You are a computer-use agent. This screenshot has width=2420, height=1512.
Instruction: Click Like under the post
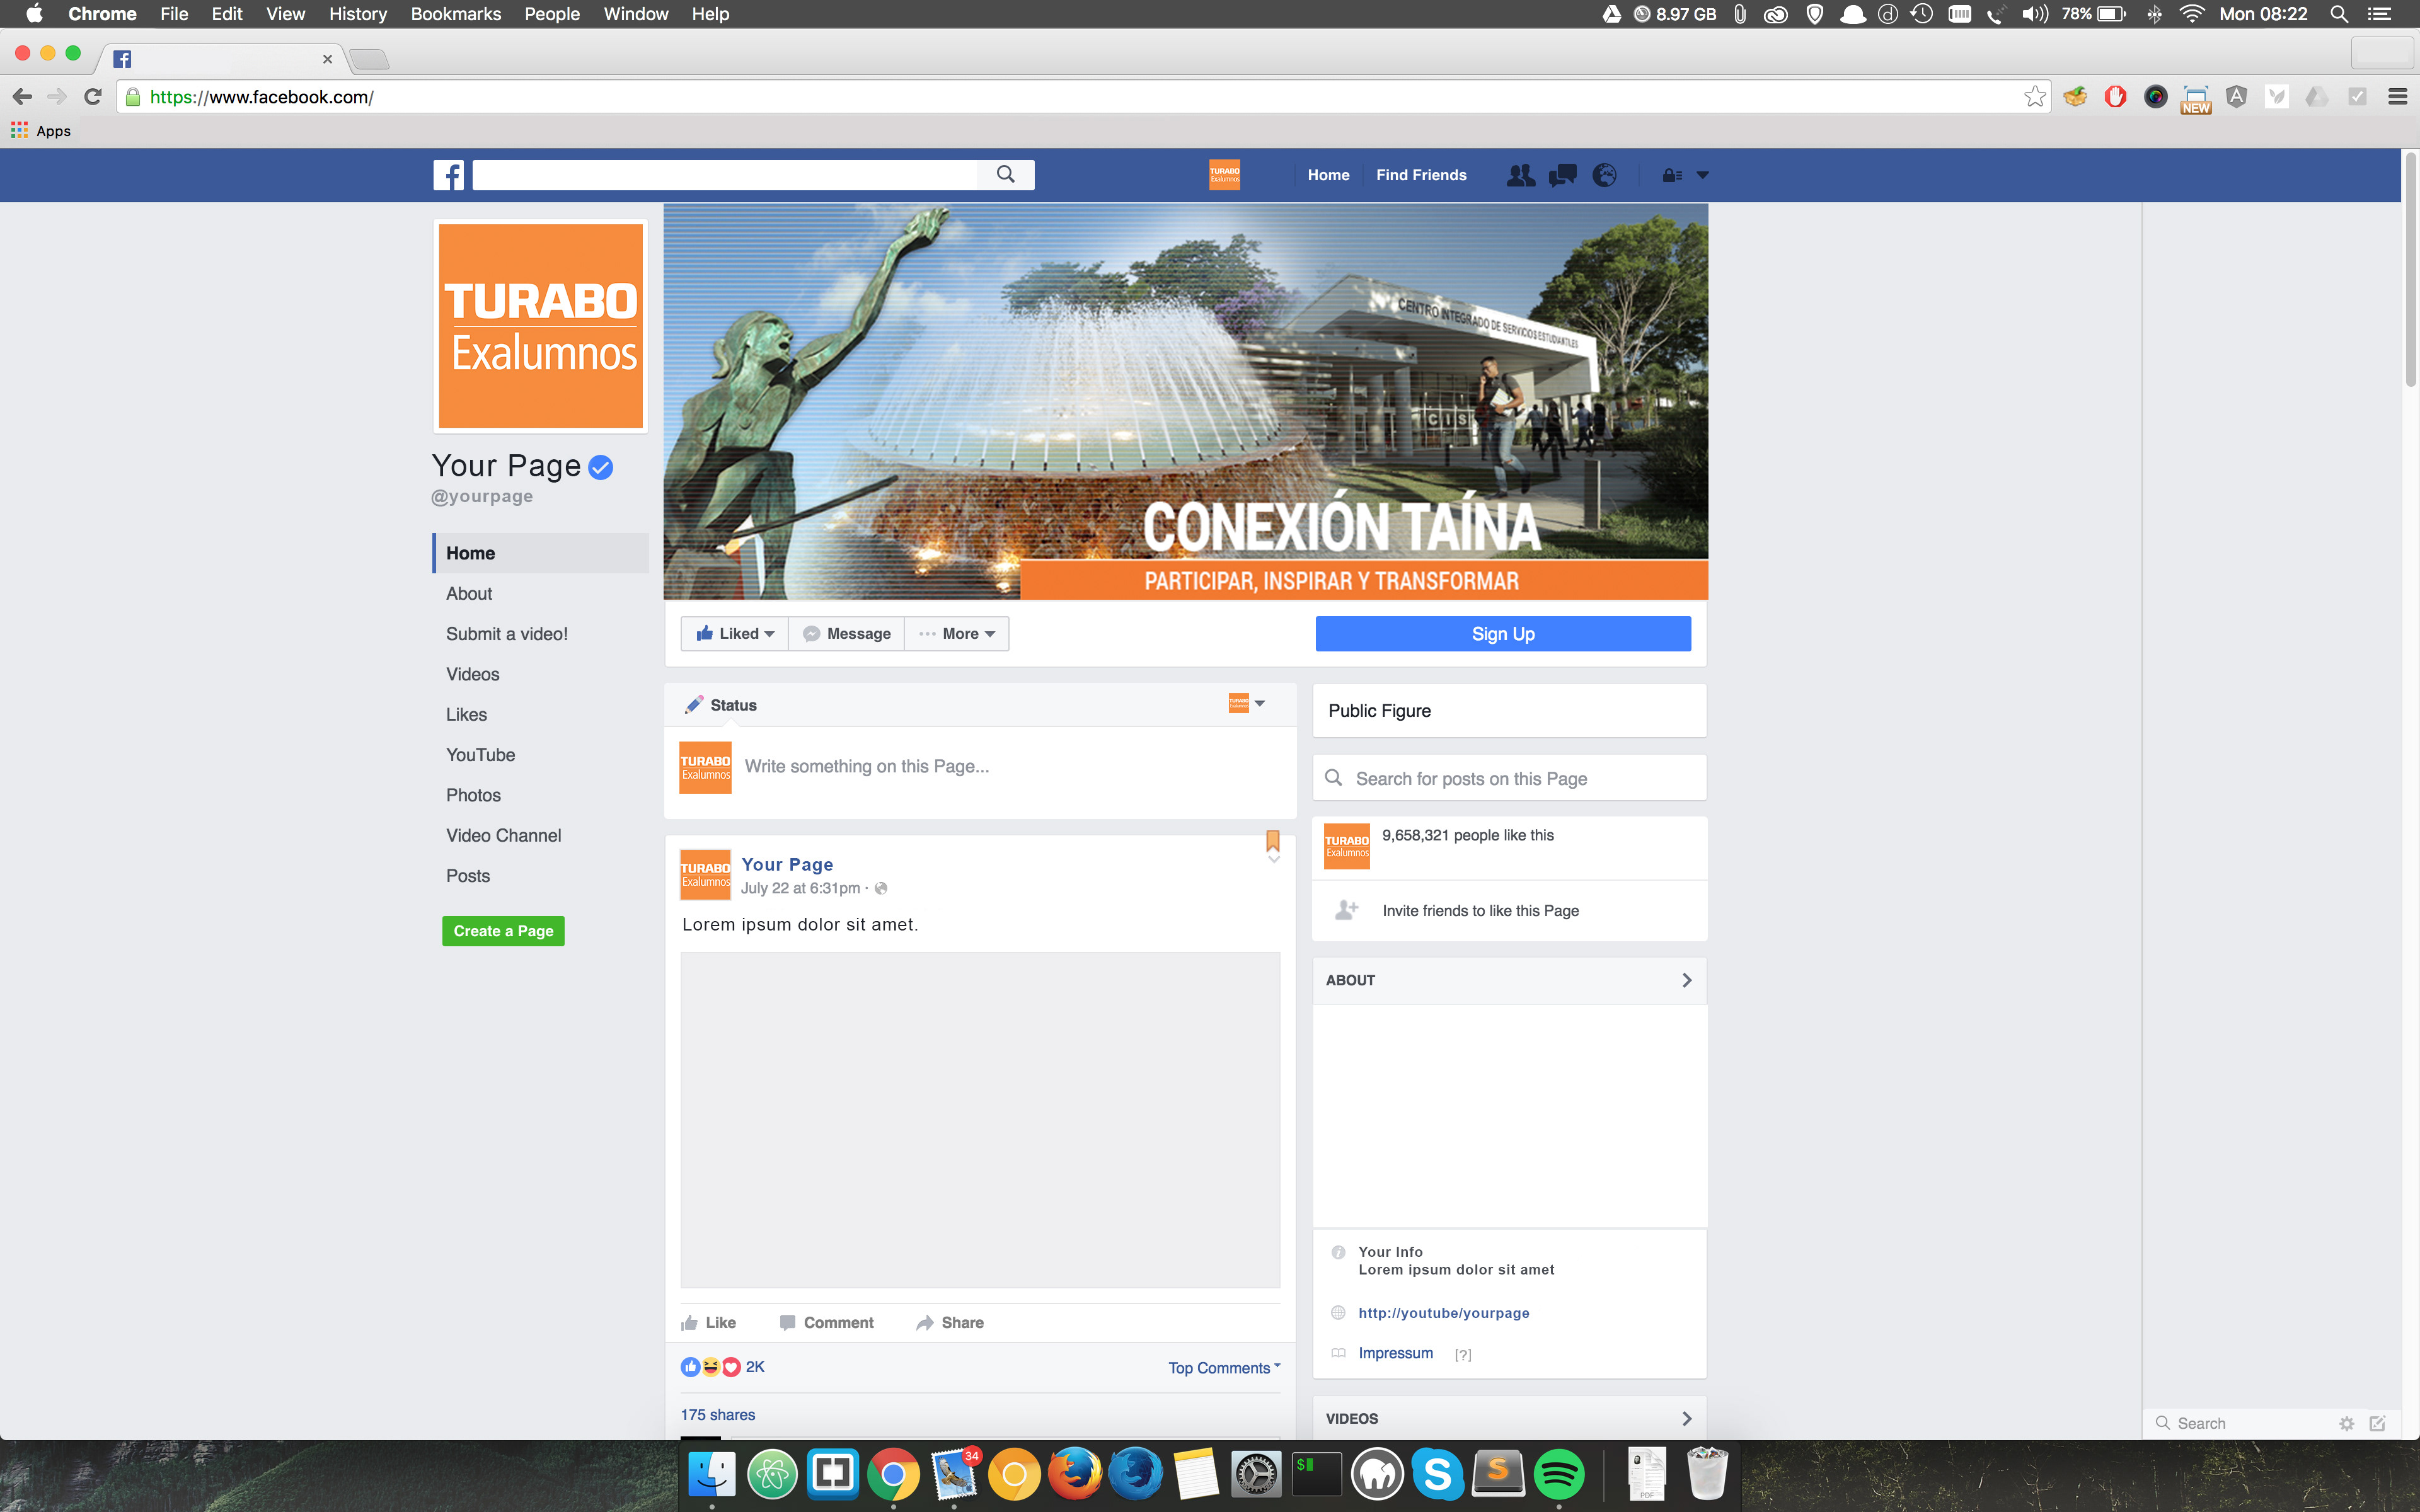click(x=709, y=1323)
